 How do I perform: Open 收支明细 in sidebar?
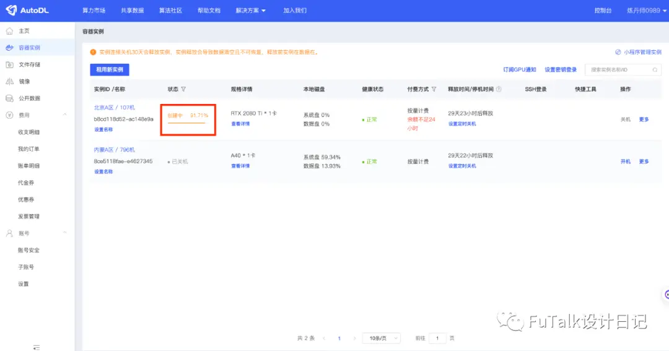coord(28,132)
